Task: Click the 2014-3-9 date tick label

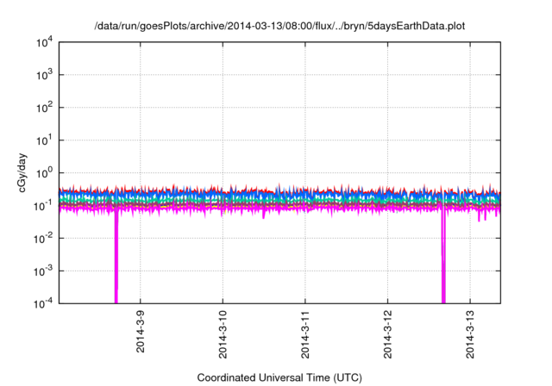Action: (x=140, y=332)
